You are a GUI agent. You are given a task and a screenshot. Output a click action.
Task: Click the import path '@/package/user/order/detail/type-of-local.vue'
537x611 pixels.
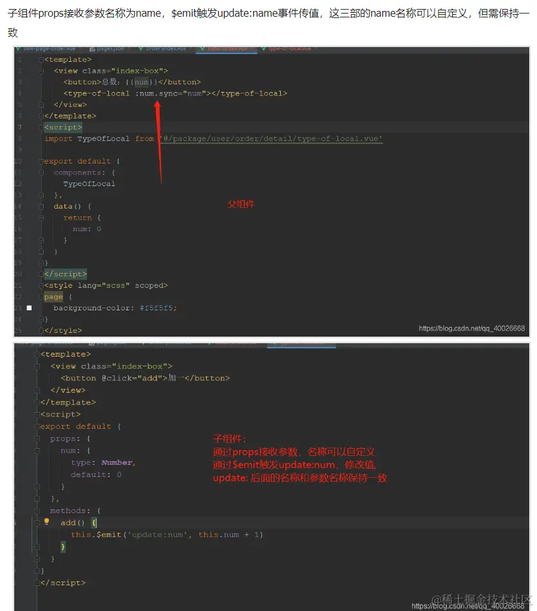pos(271,138)
